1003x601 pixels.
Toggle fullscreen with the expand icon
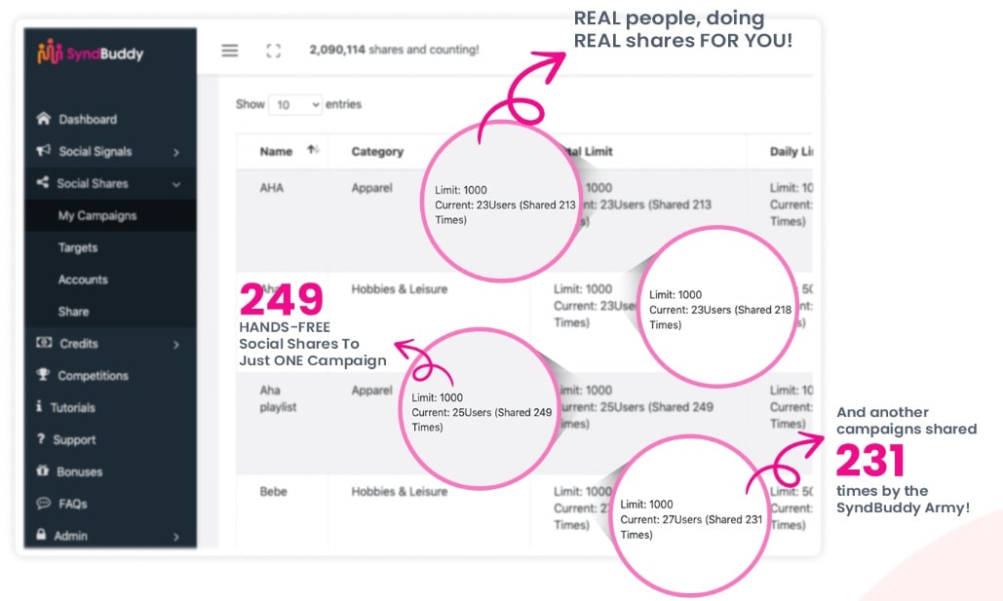point(273,51)
